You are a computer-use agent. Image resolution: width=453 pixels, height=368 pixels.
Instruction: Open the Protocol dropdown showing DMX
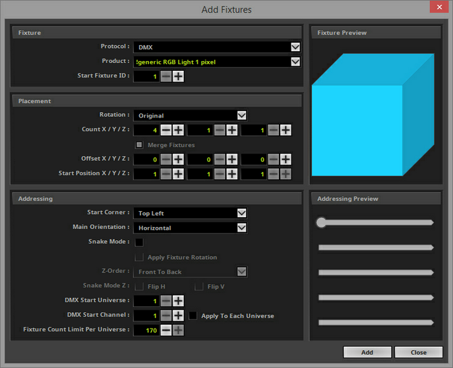click(x=217, y=47)
